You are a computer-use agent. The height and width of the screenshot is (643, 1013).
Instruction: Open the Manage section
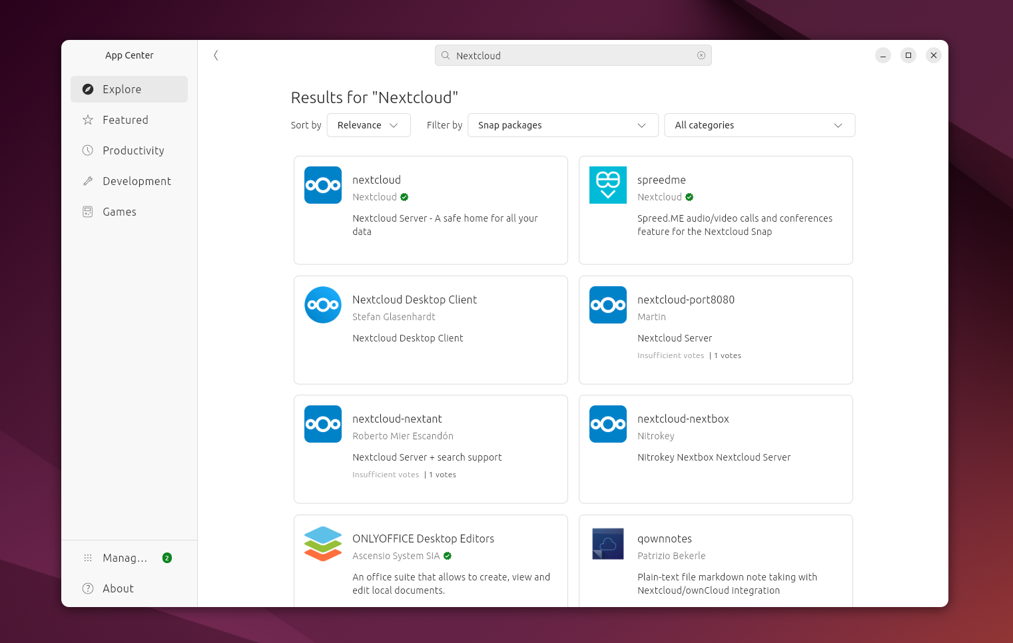click(x=129, y=558)
